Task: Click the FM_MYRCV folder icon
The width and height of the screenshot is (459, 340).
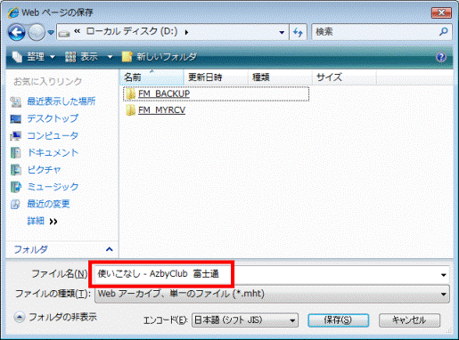Action: (130, 110)
